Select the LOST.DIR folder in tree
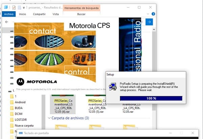Screen dimensions: 203x139 tap(21, 120)
